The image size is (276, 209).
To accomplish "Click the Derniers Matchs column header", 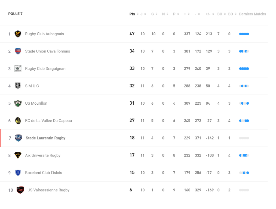I will point(252,14).
